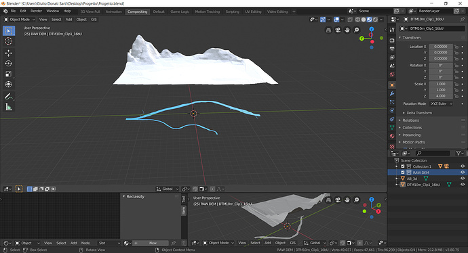Screen dimensions: 468x253
Task: Open the Rotation Mode XYZ Euler dropdown
Action: 442,103
